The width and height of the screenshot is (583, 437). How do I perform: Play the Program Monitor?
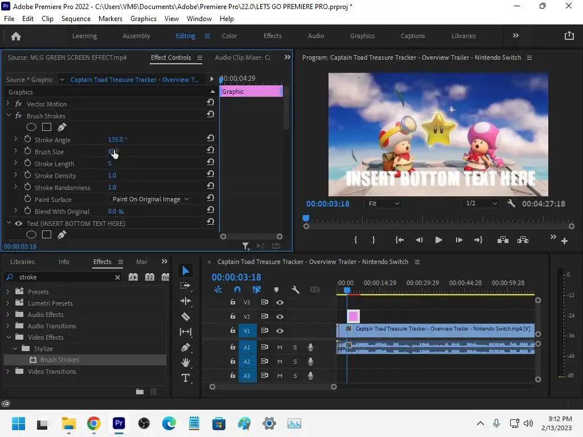[438, 240]
